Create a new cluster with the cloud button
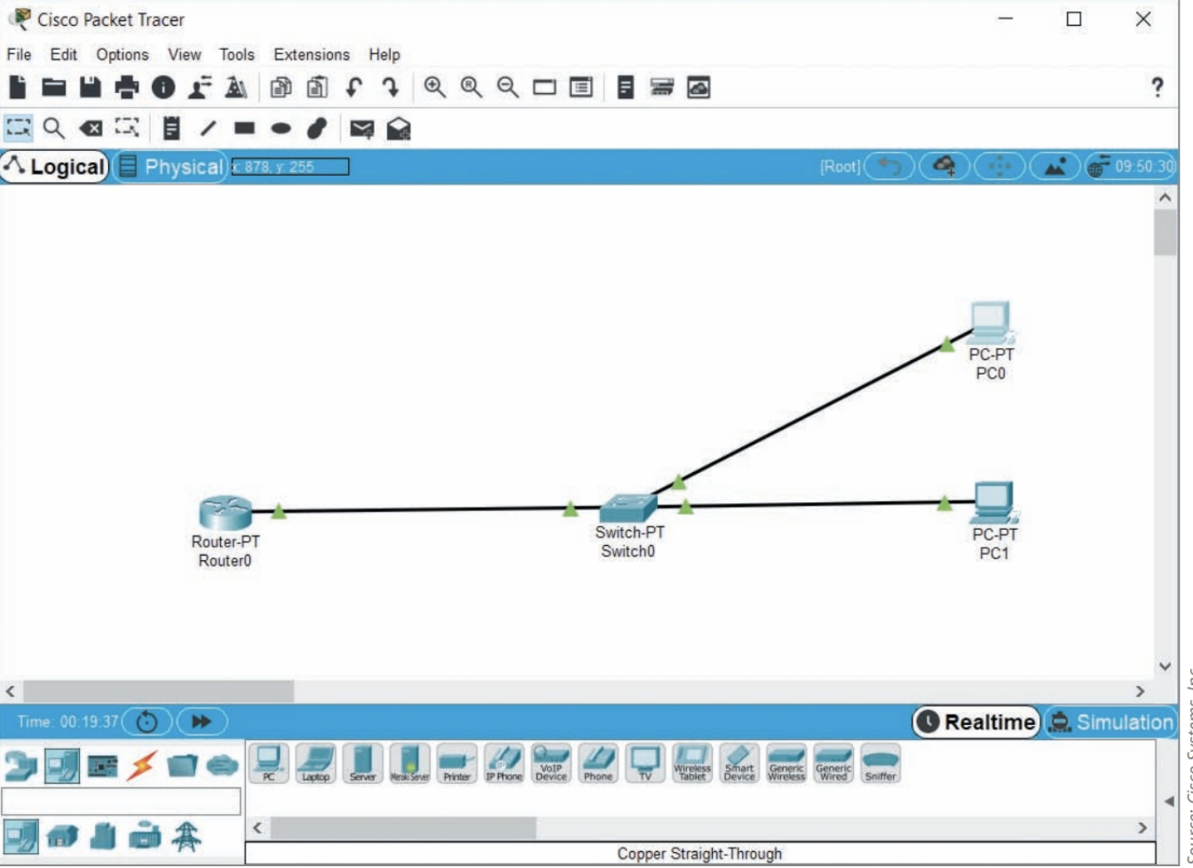The image size is (1193, 868). pyautogui.click(x=945, y=166)
